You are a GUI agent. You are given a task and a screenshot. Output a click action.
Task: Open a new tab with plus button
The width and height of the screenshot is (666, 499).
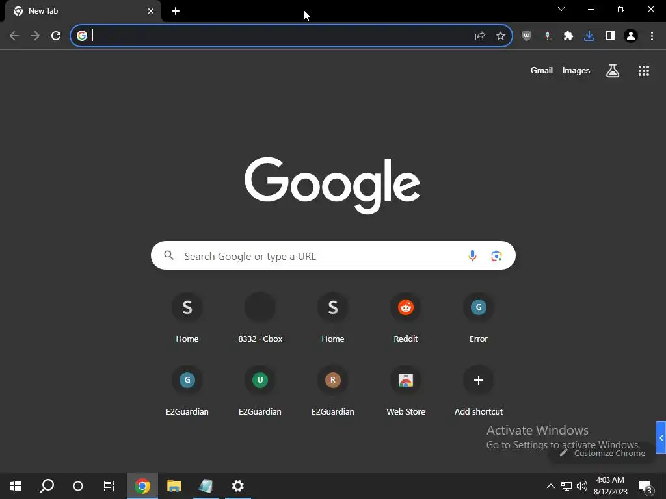tap(176, 11)
